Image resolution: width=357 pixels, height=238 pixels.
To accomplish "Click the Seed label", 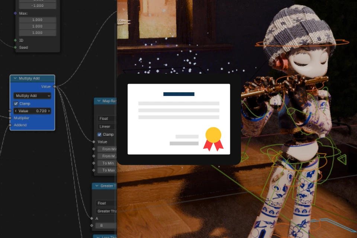I will point(23,47).
